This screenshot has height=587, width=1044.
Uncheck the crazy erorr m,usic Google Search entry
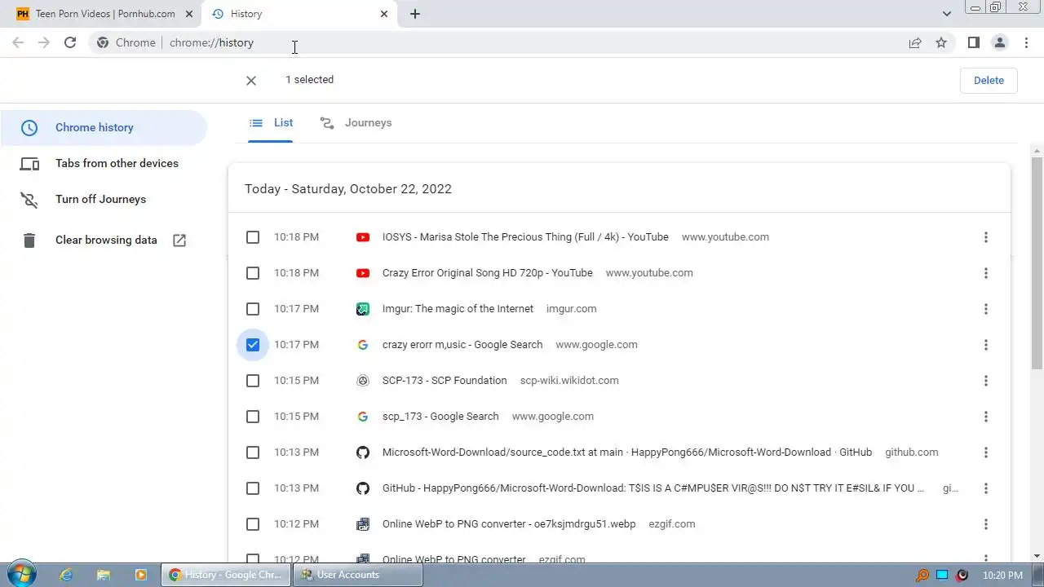(253, 345)
